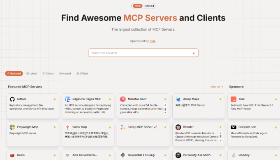Switch to the Clients tab
Viewport: 280px width, 160px height.
(x=48, y=73)
